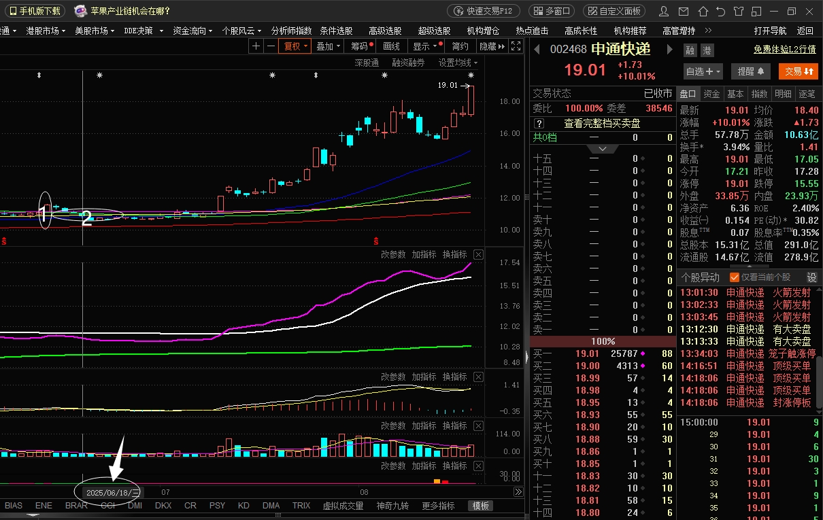The height and width of the screenshot is (520, 823).
Task: Go to the home page icon
Action: [703, 11]
